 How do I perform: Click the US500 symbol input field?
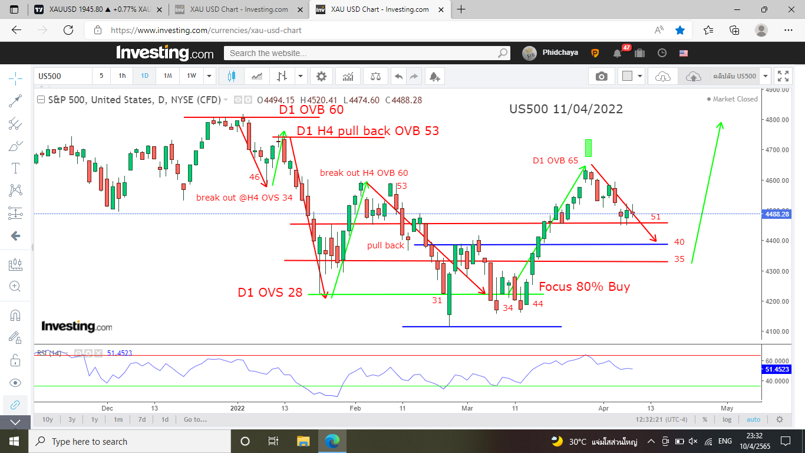pyautogui.click(x=63, y=76)
